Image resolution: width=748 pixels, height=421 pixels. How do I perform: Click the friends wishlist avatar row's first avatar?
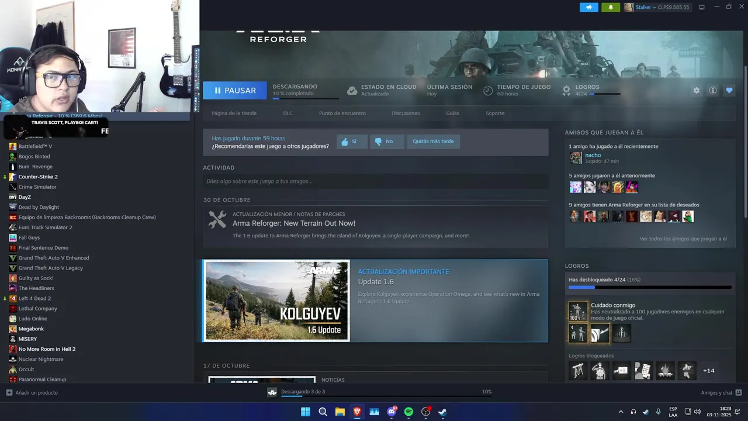[576, 216]
